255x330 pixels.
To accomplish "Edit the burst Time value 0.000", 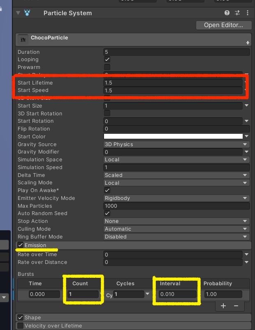I will 44,294.
